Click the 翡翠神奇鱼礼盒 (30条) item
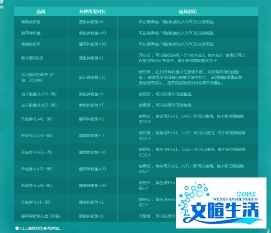The width and height of the screenshot is (271, 233). (41, 216)
